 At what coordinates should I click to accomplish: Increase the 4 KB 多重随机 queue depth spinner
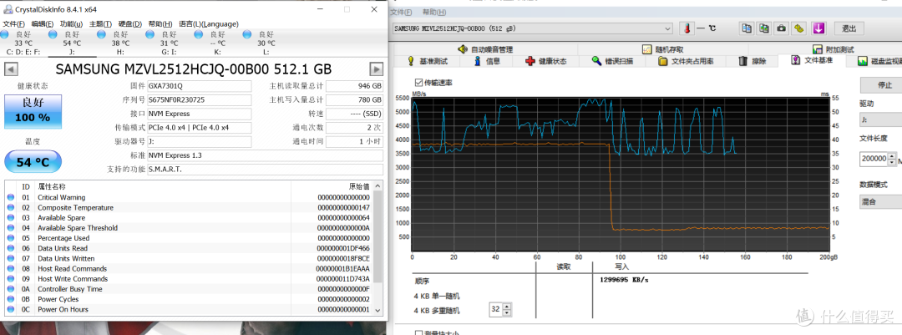tap(506, 307)
